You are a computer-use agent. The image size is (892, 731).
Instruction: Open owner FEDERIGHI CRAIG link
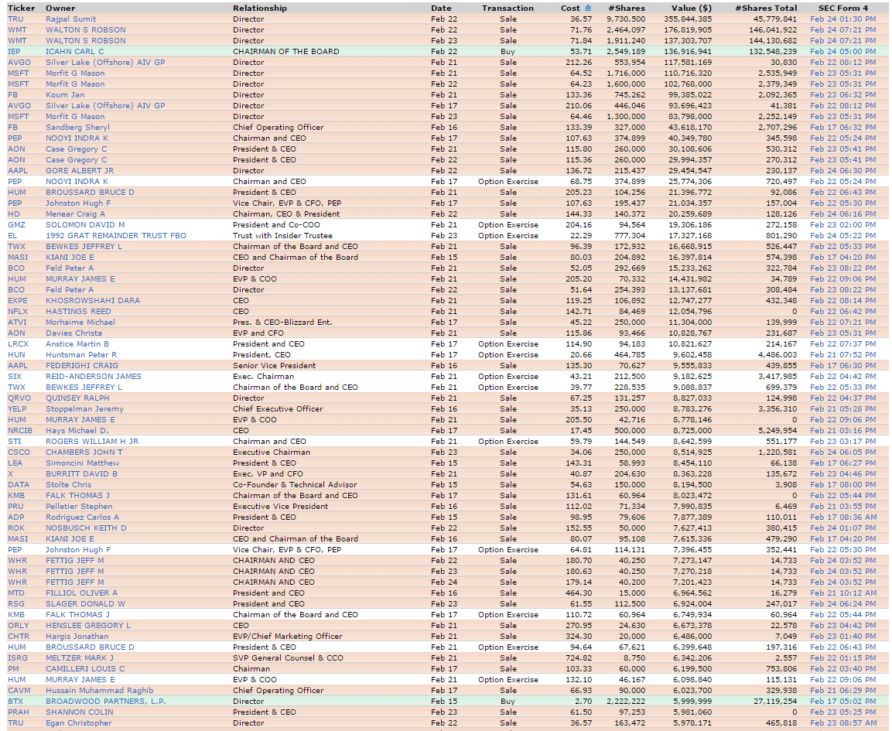[82, 366]
